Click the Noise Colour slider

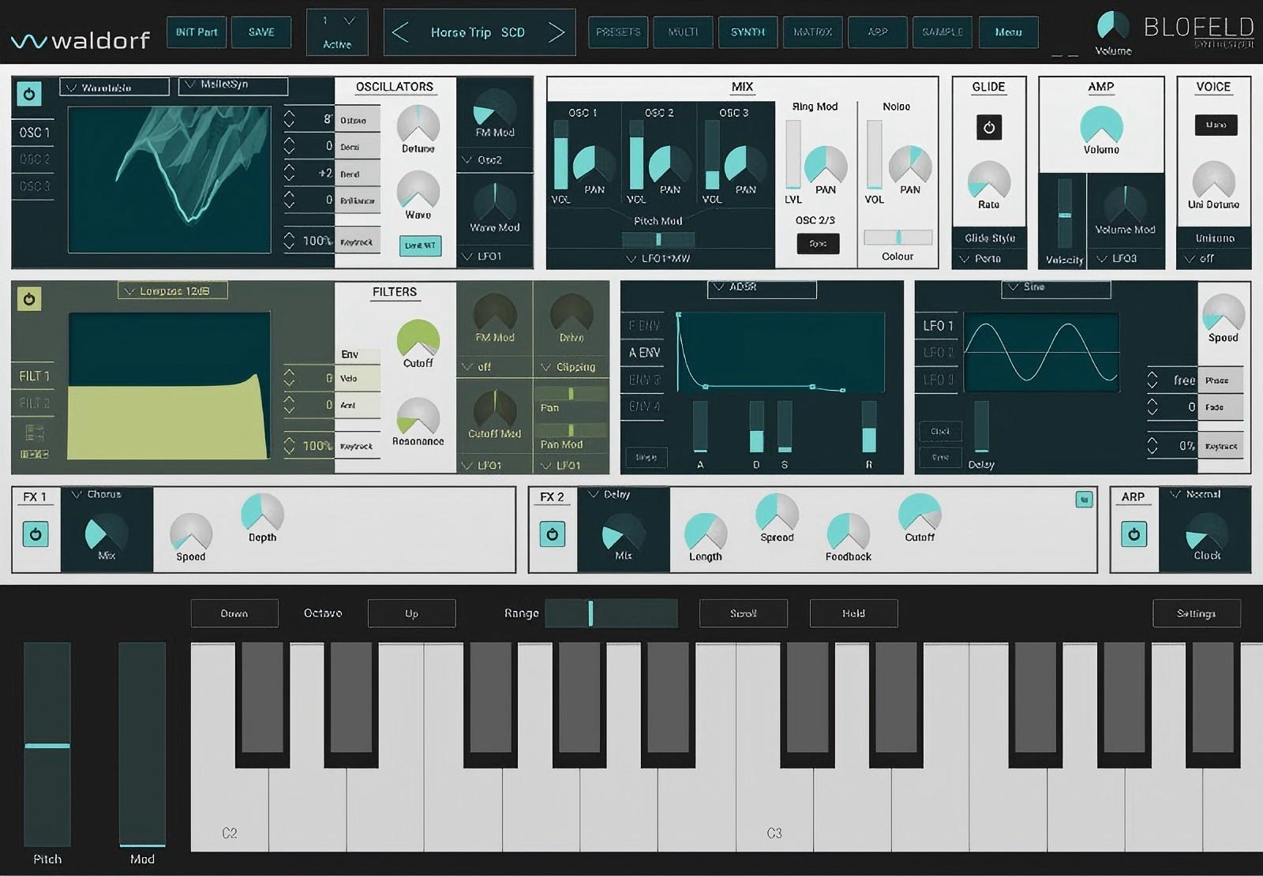(898, 237)
